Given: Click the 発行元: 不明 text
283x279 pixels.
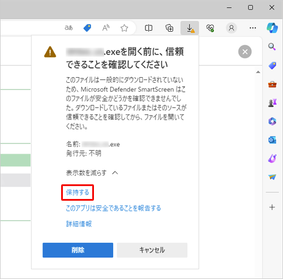Looking at the screenshot, I should (84, 153).
